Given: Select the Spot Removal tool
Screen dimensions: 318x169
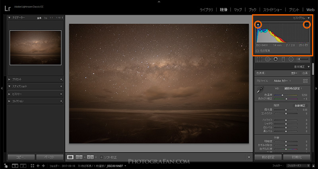Looking at the screenshot, I should [268, 59].
